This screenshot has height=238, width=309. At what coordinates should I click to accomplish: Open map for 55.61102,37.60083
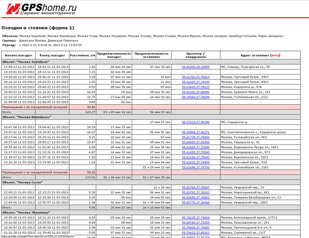pos(195,92)
